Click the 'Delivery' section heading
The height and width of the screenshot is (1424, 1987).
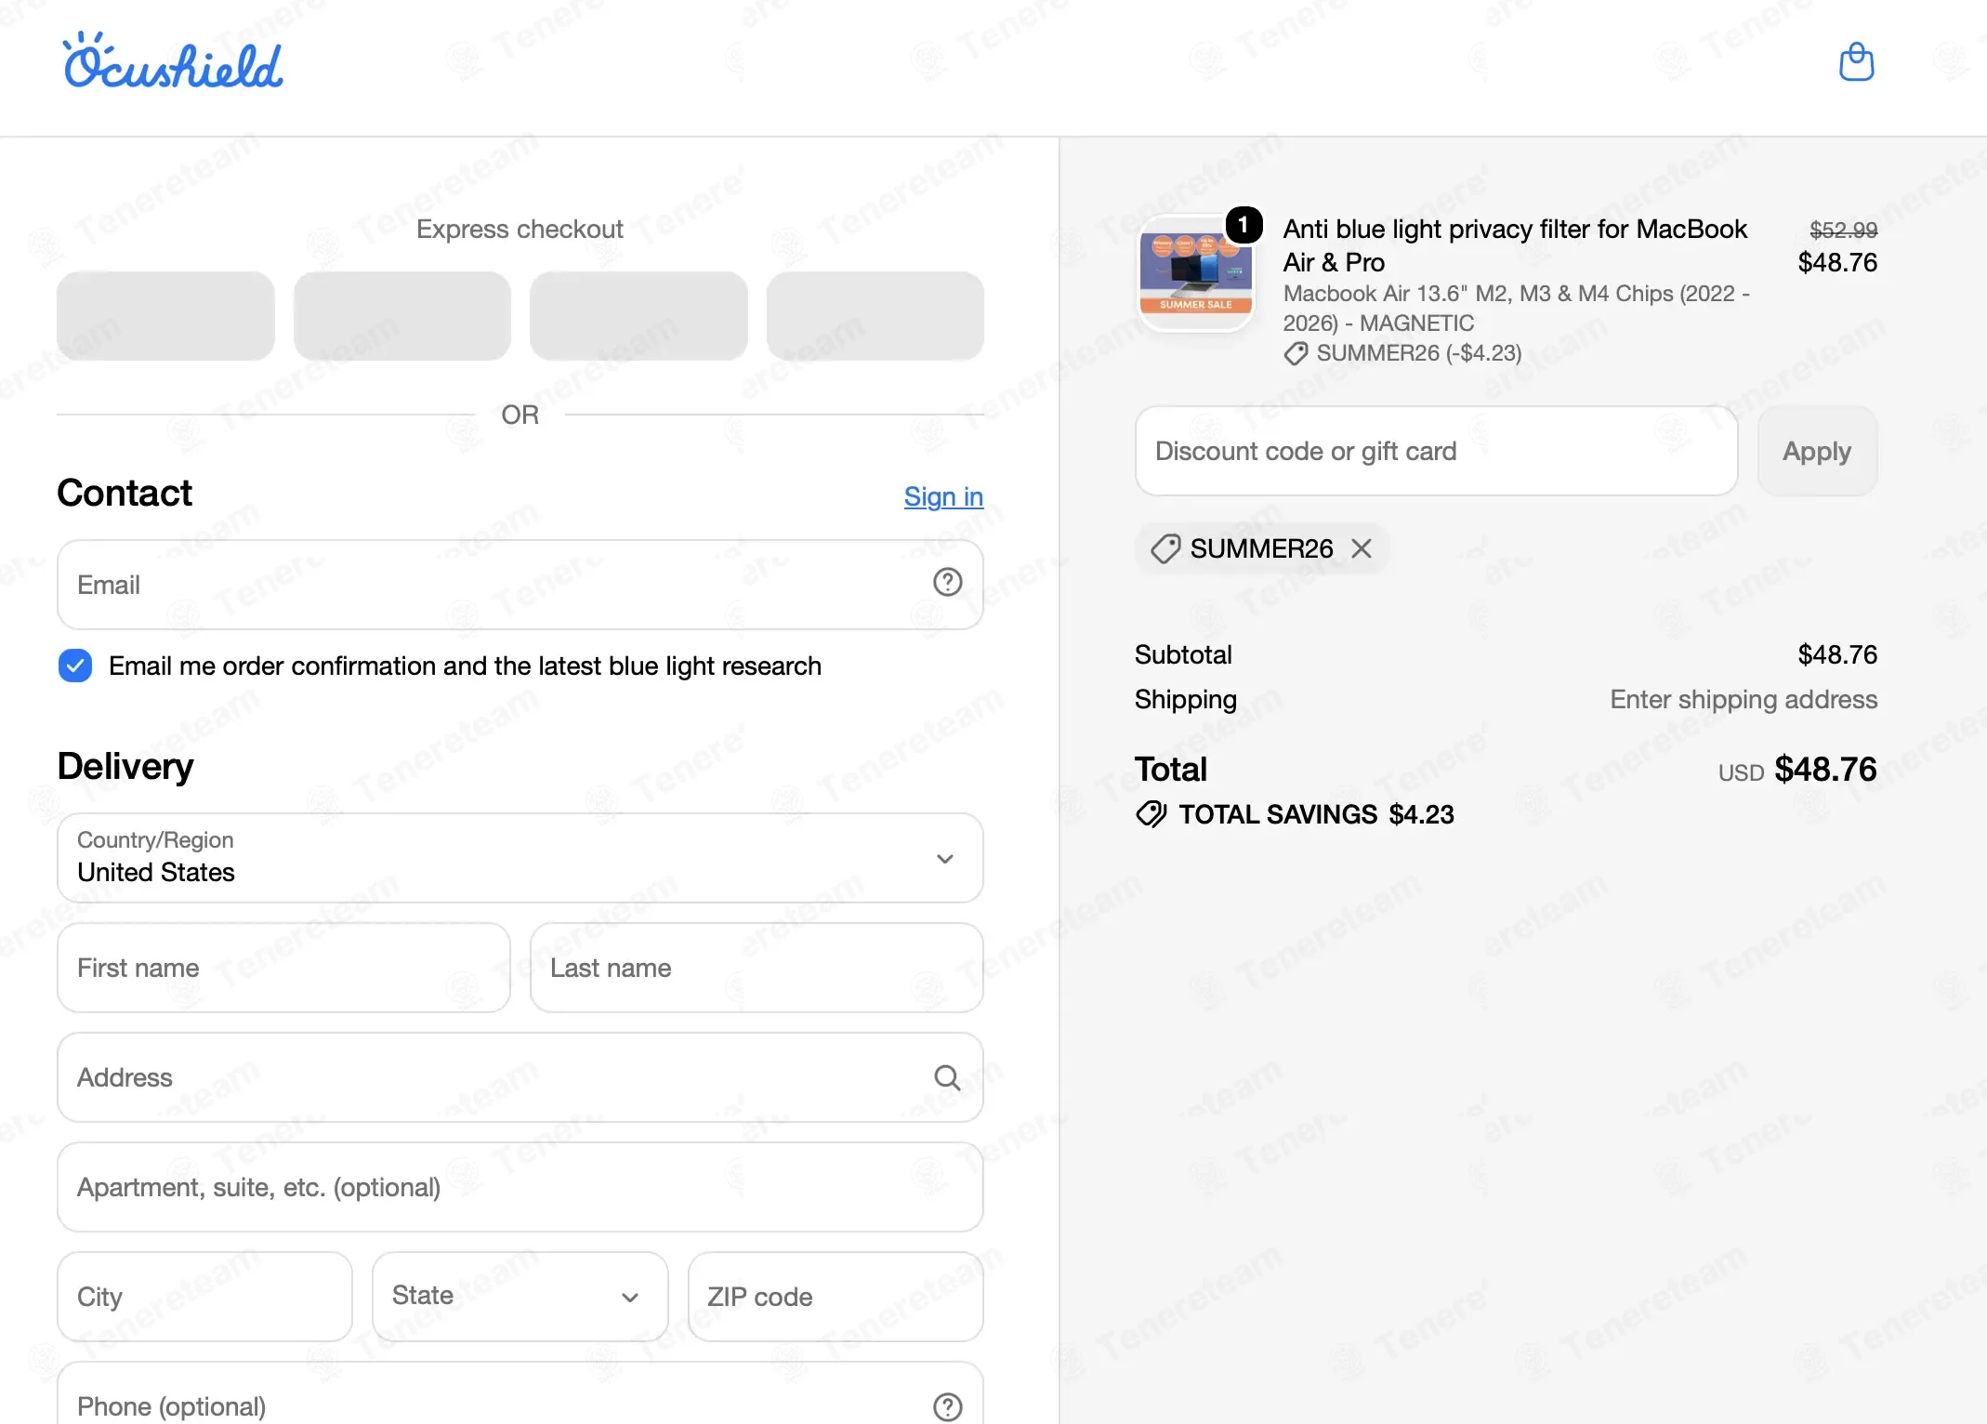click(125, 767)
